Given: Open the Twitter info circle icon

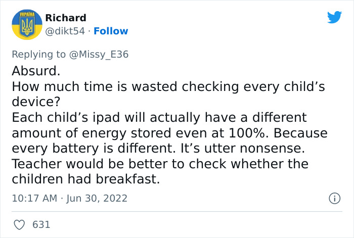Looking at the screenshot, I should 334,199.
